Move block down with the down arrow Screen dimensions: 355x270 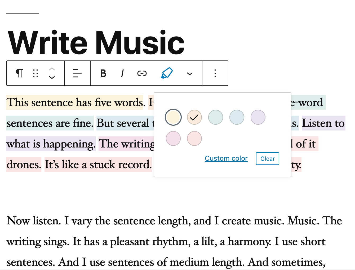[x=52, y=78]
